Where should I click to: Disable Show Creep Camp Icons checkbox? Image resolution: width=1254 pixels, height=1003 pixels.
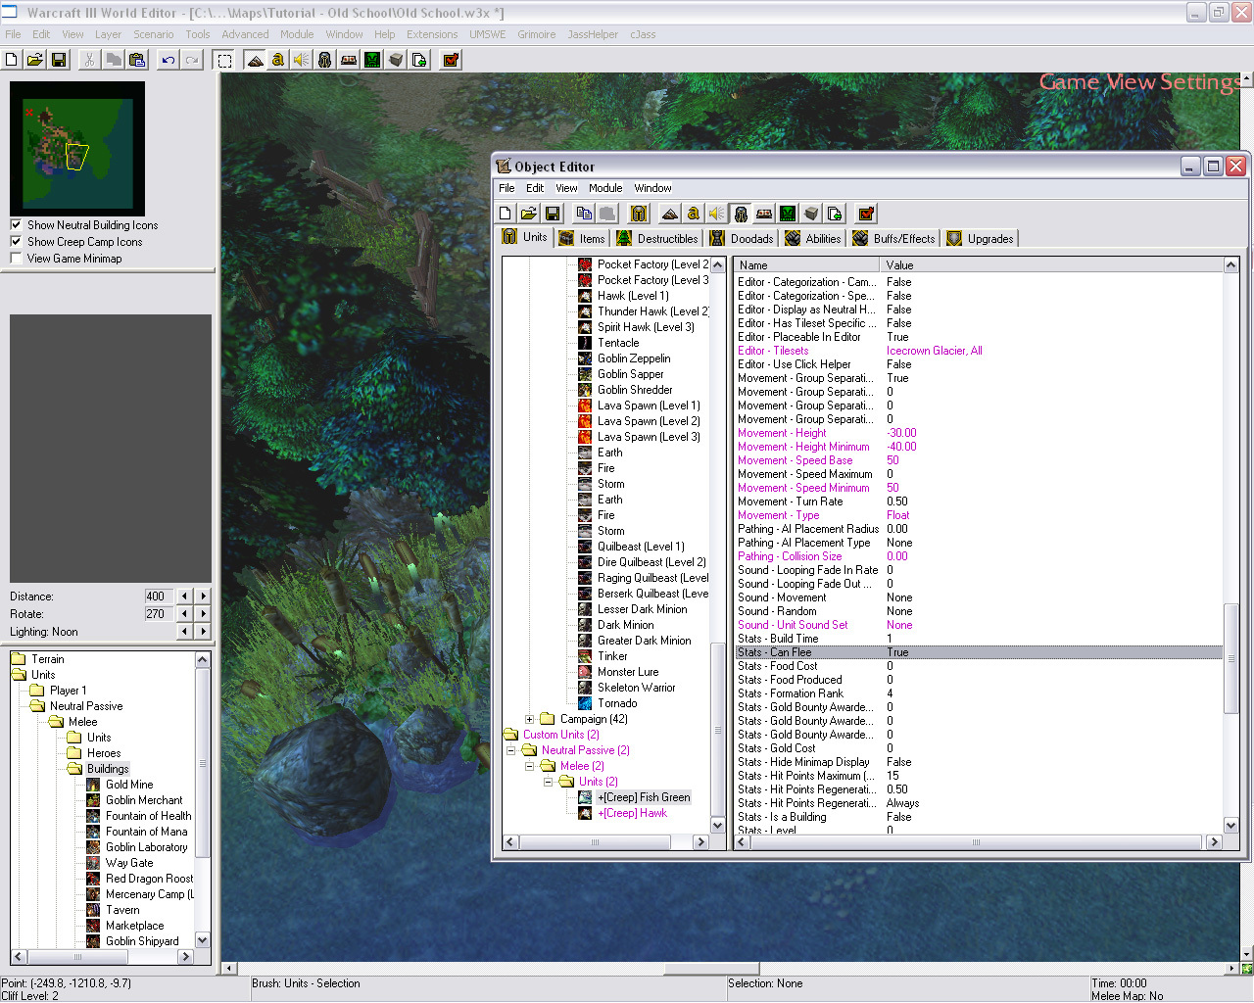pos(16,242)
